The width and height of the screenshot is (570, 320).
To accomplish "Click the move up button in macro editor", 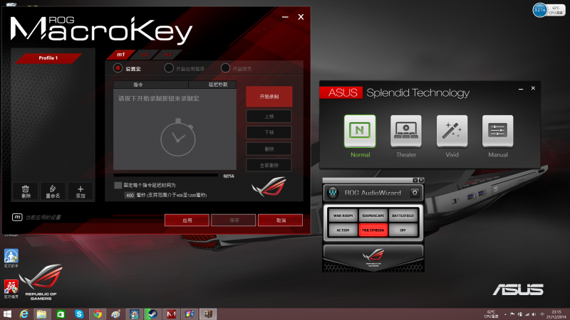I will [269, 117].
